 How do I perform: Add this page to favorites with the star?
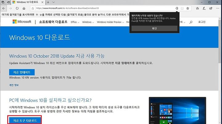(x=188, y=8)
